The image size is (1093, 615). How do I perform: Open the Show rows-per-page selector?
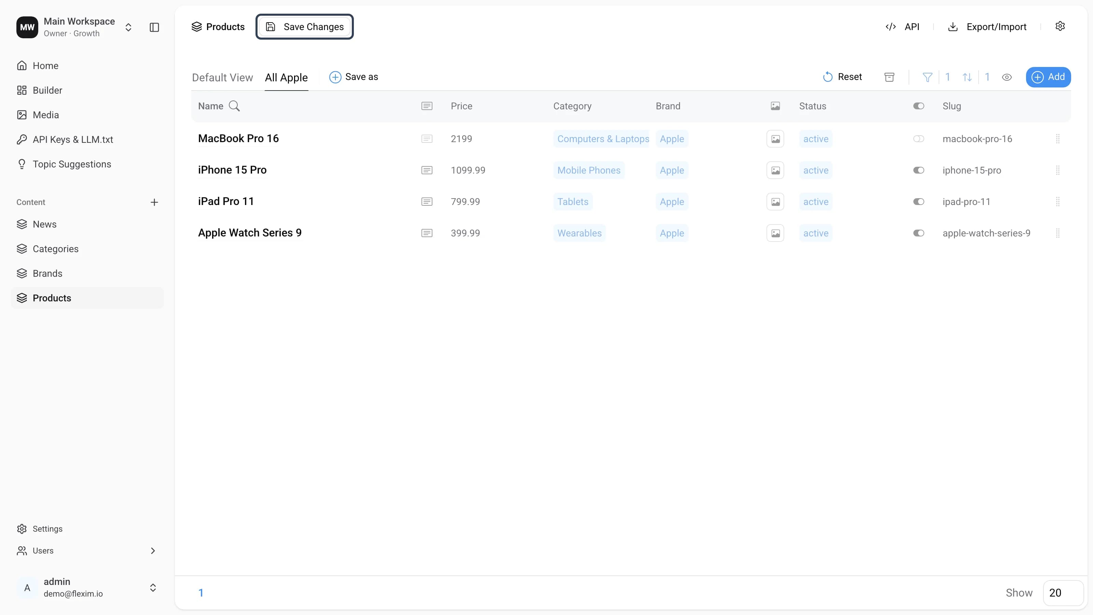1063,592
